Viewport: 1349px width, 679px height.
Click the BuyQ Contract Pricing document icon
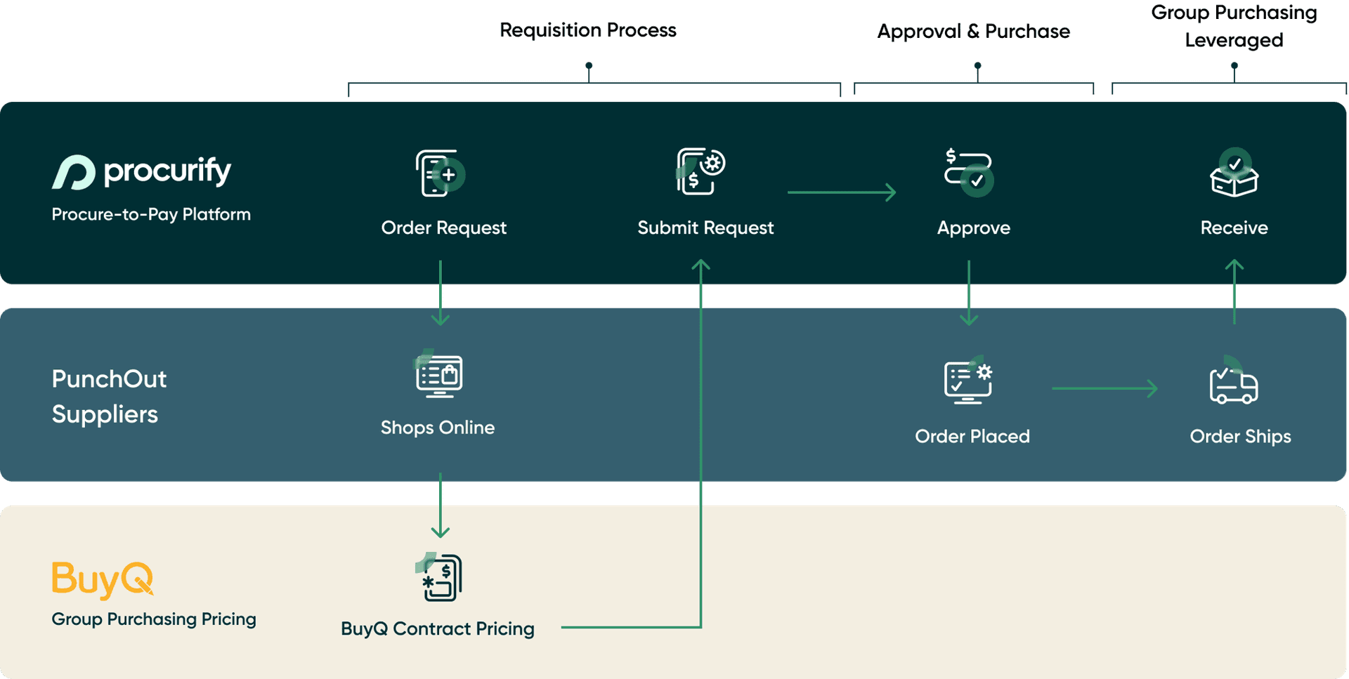pos(438,577)
